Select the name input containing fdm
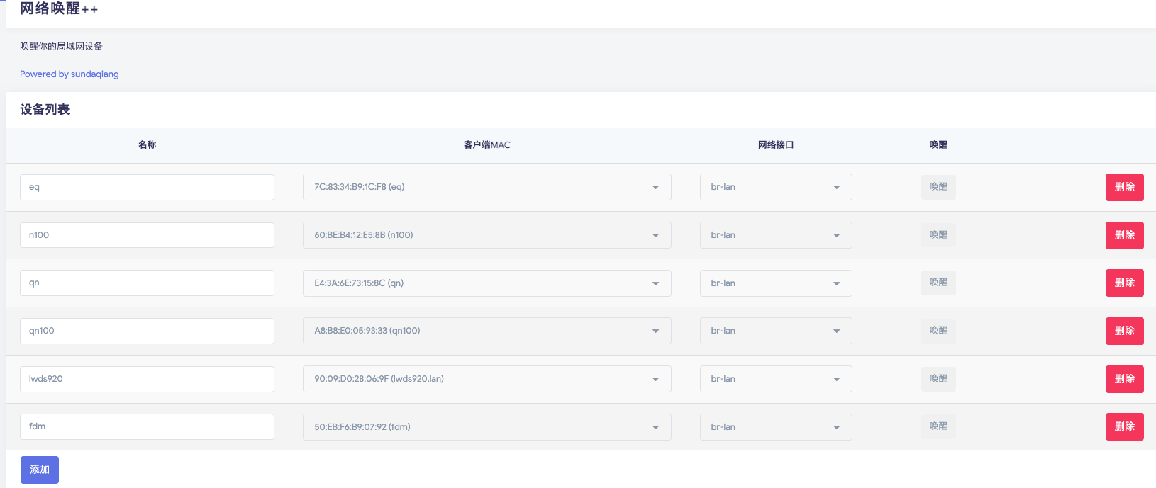This screenshot has height=488, width=1156. 147,426
